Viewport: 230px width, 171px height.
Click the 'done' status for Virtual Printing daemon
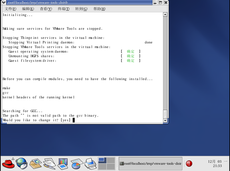coord(148,42)
